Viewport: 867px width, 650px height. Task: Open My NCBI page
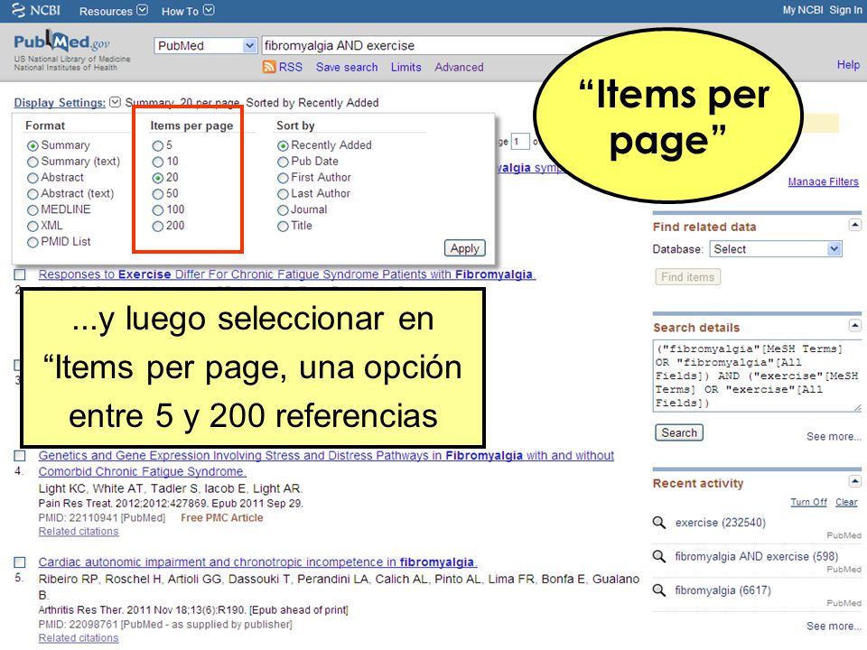coord(802,10)
